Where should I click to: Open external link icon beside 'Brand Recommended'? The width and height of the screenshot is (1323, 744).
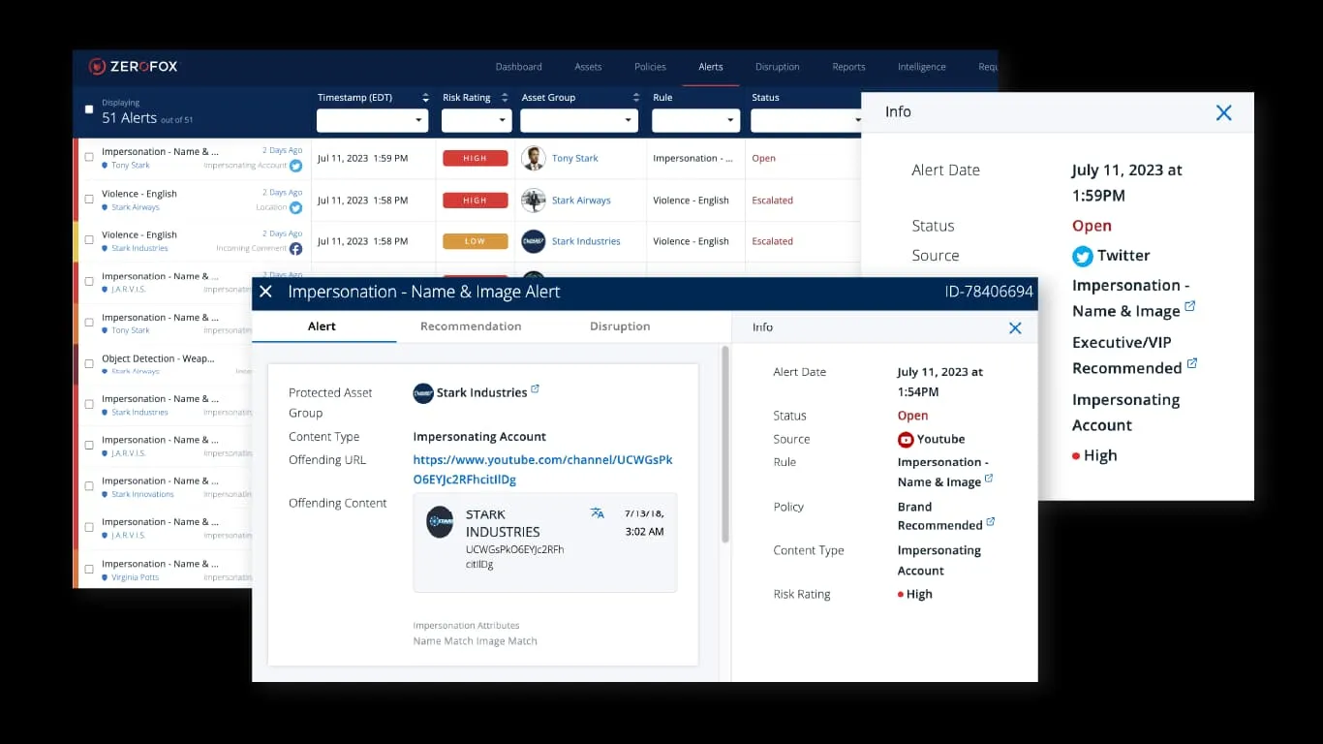[x=991, y=523]
